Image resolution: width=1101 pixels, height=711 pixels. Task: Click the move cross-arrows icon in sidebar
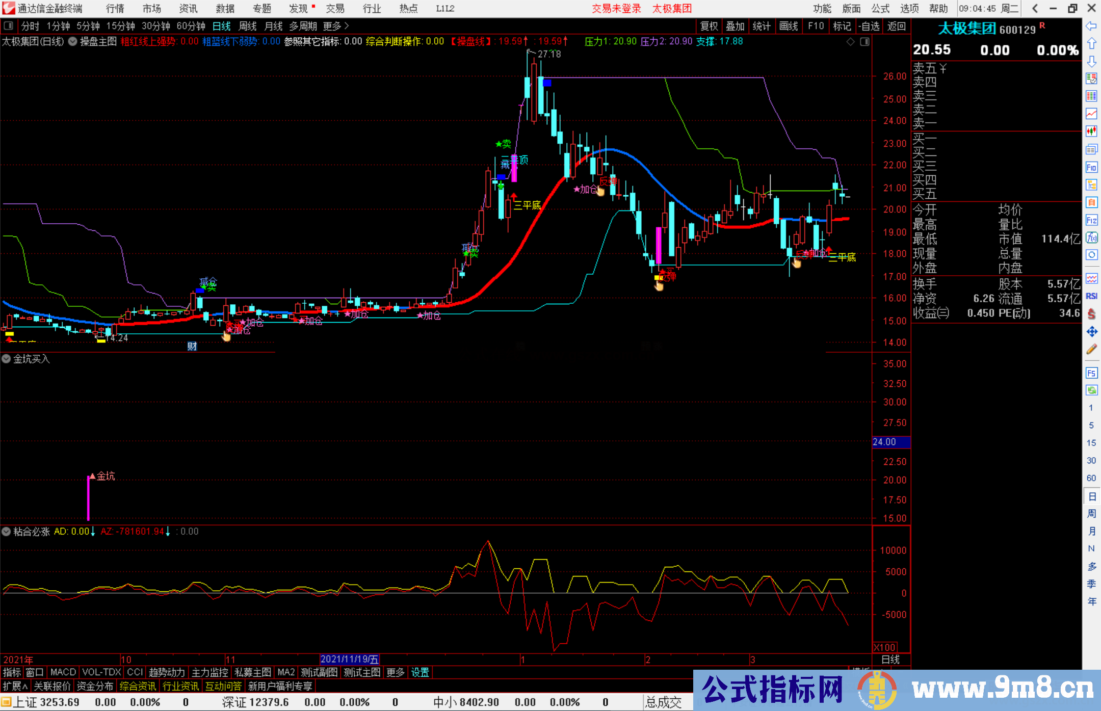click(x=1091, y=332)
